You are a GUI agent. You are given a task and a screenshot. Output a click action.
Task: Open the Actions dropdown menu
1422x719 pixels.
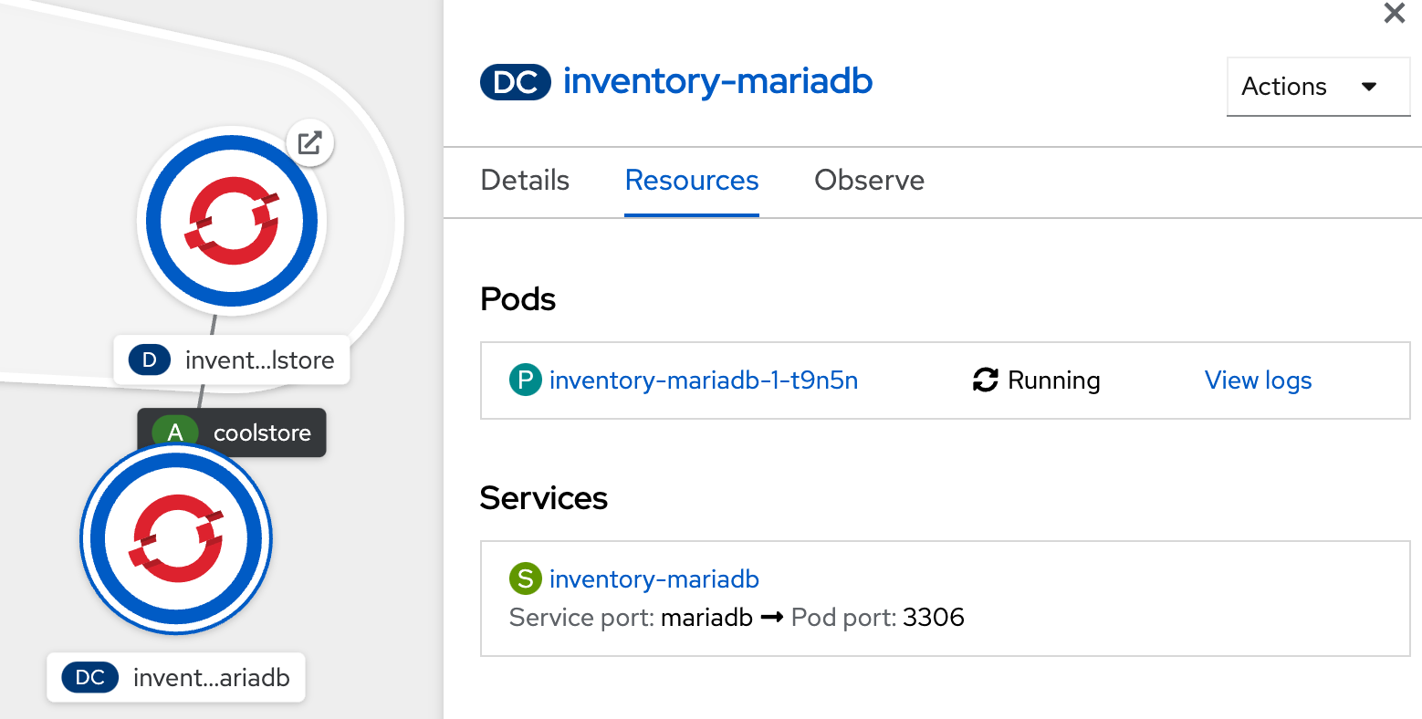coord(1319,87)
